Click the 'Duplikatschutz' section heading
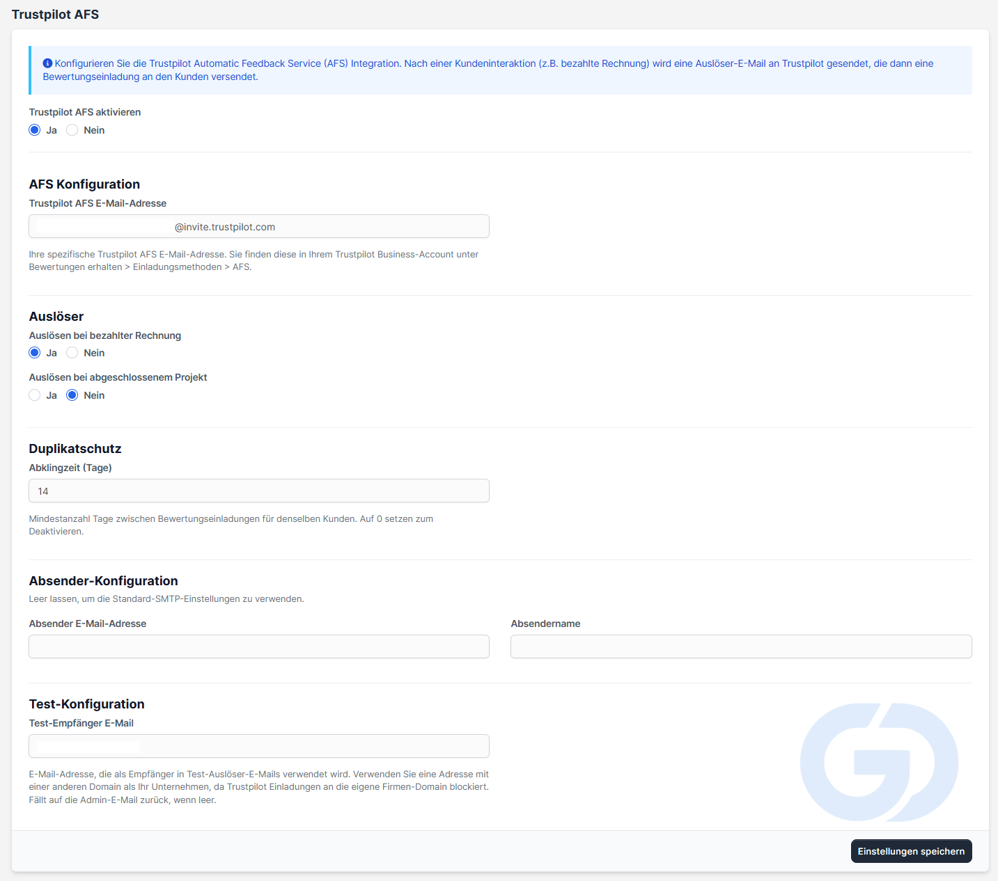Image resolution: width=998 pixels, height=881 pixels. tap(75, 449)
